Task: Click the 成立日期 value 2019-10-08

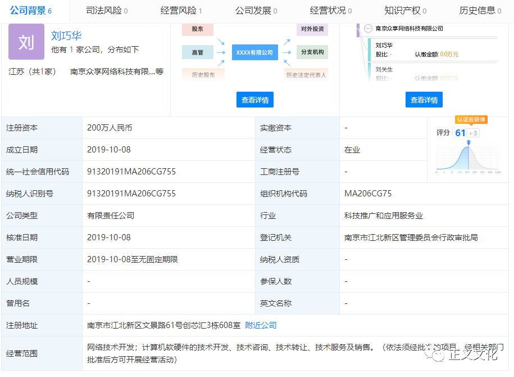Action: (109, 150)
